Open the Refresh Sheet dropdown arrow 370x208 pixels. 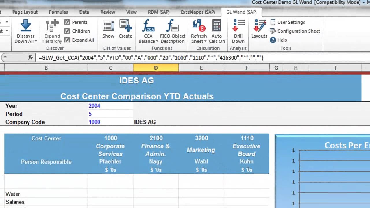205,42
